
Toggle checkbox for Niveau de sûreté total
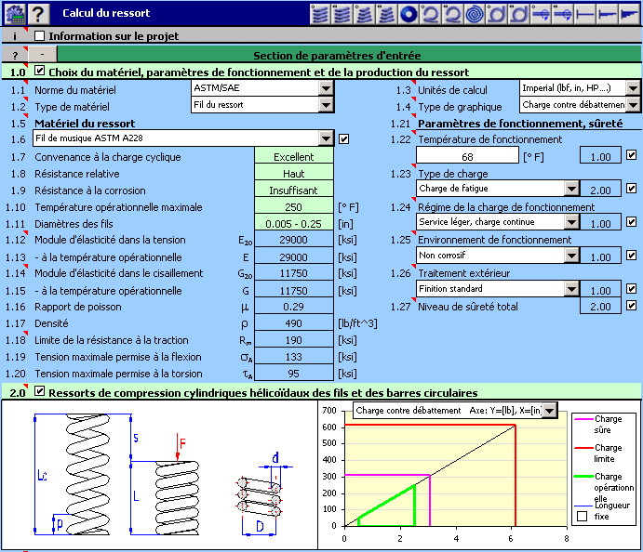click(x=632, y=306)
